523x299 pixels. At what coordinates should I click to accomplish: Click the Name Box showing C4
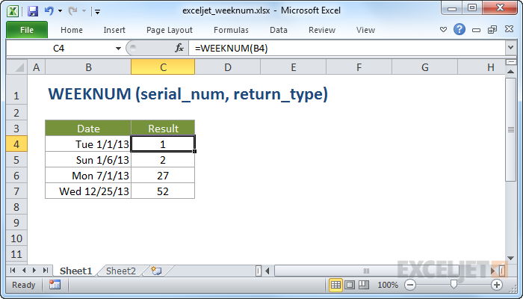(x=61, y=49)
